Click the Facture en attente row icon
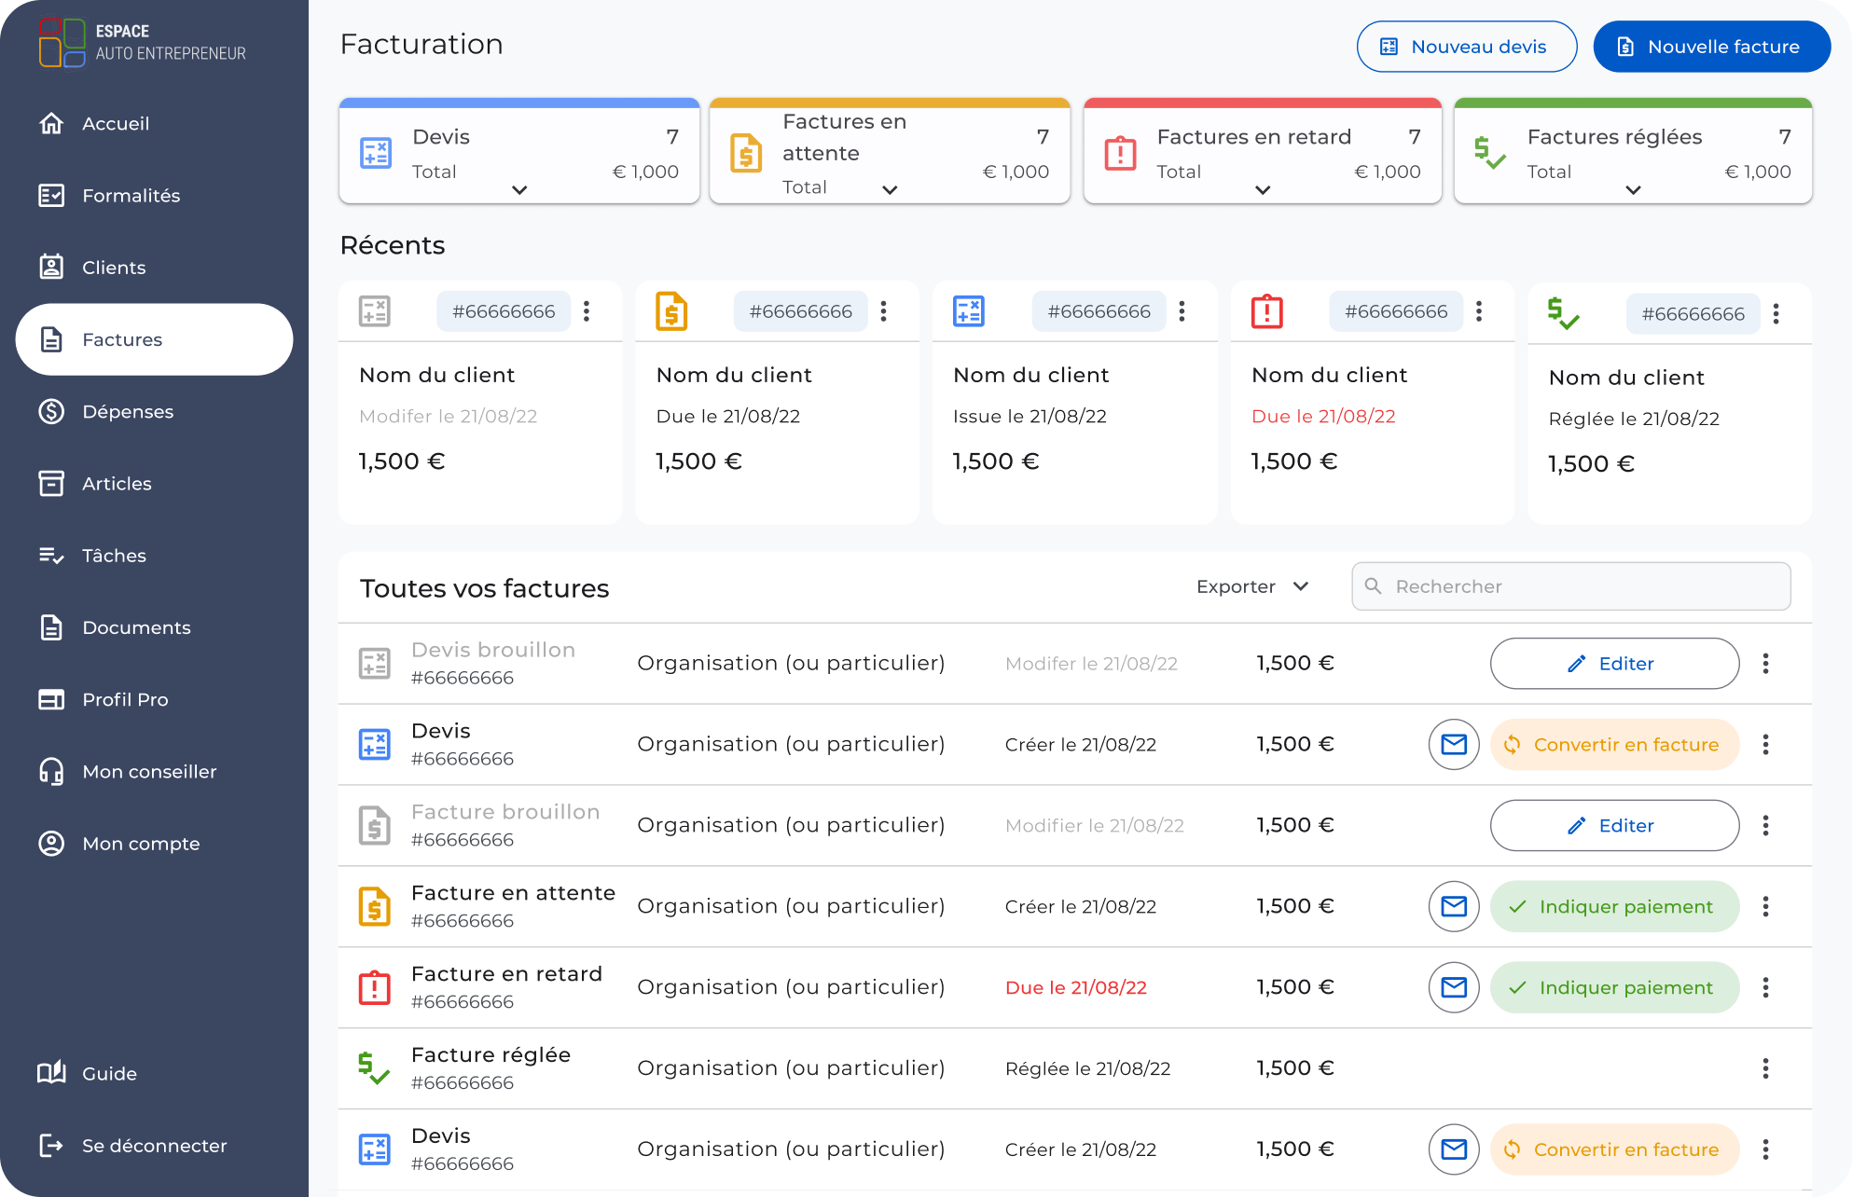 (x=375, y=906)
